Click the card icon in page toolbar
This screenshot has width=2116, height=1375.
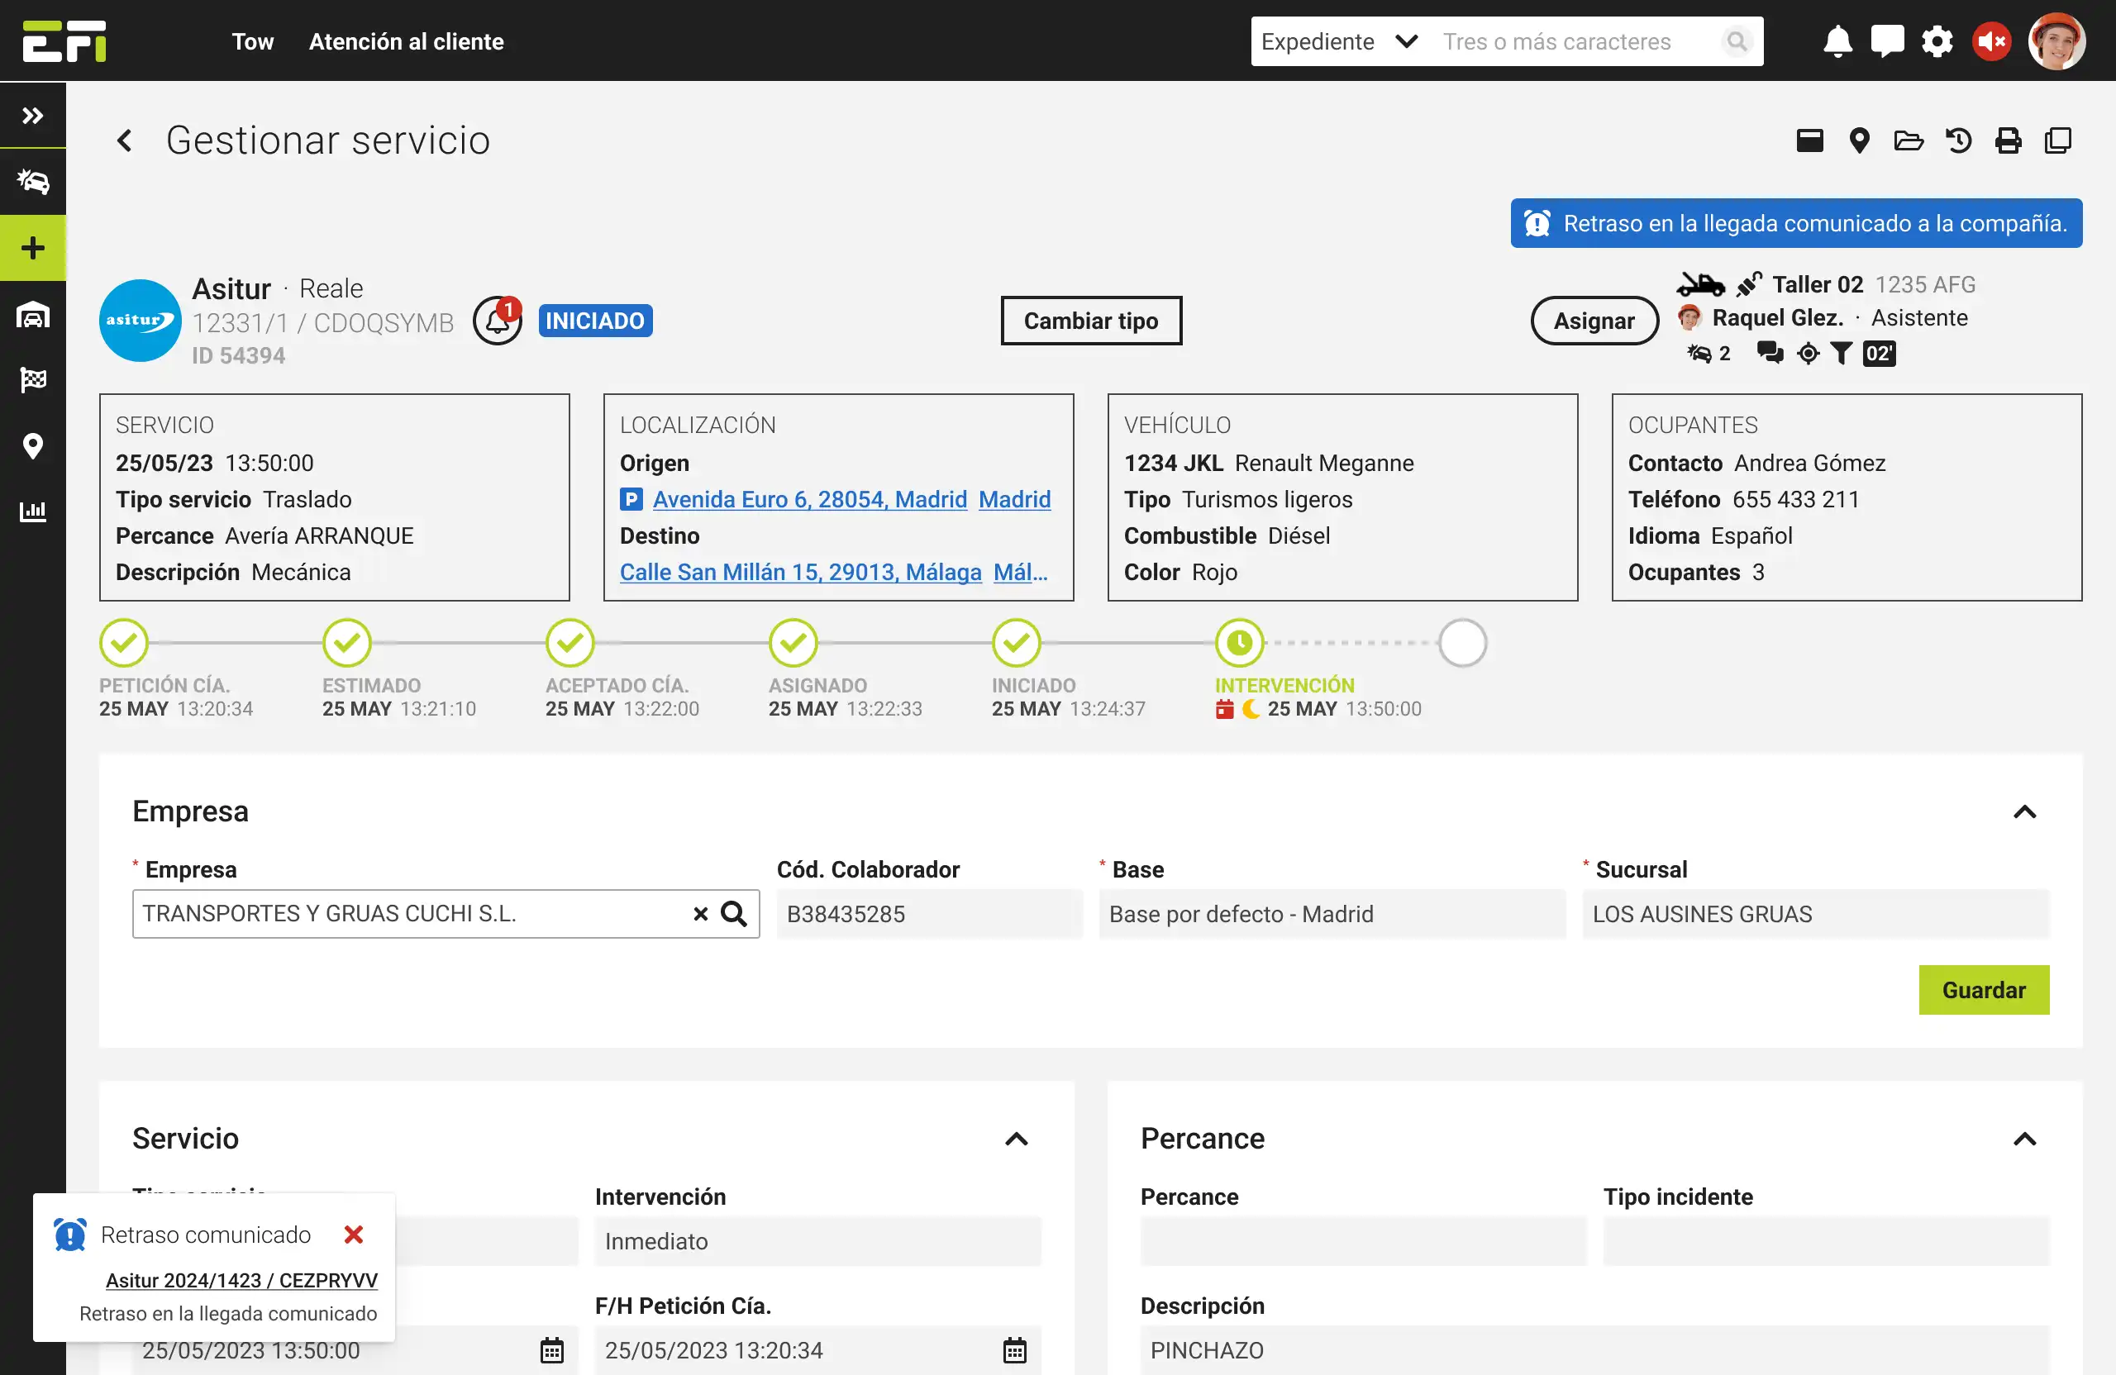click(x=1809, y=140)
